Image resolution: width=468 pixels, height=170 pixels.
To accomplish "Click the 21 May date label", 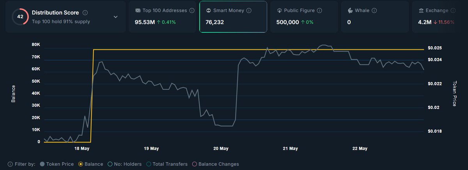I will pyautogui.click(x=291, y=149).
